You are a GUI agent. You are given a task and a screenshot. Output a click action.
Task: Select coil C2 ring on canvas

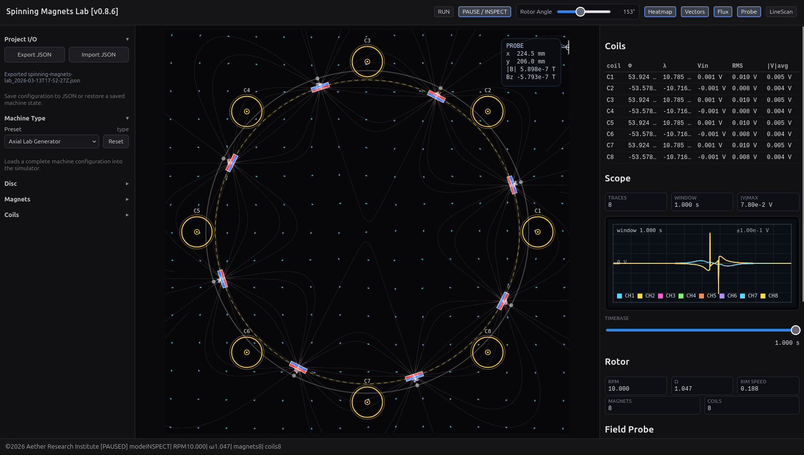(x=488, y=111)
